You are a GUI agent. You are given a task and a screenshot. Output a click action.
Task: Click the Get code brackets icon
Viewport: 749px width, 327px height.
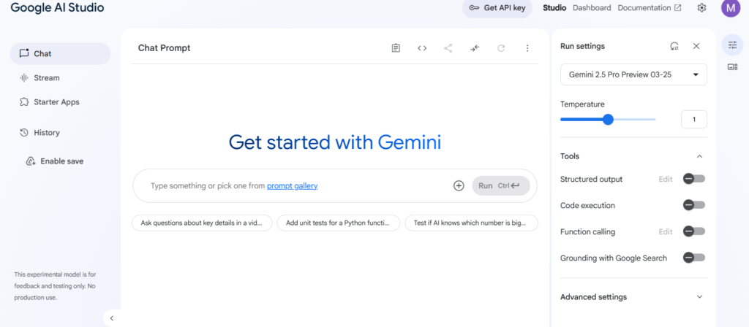tap(422, 48)
